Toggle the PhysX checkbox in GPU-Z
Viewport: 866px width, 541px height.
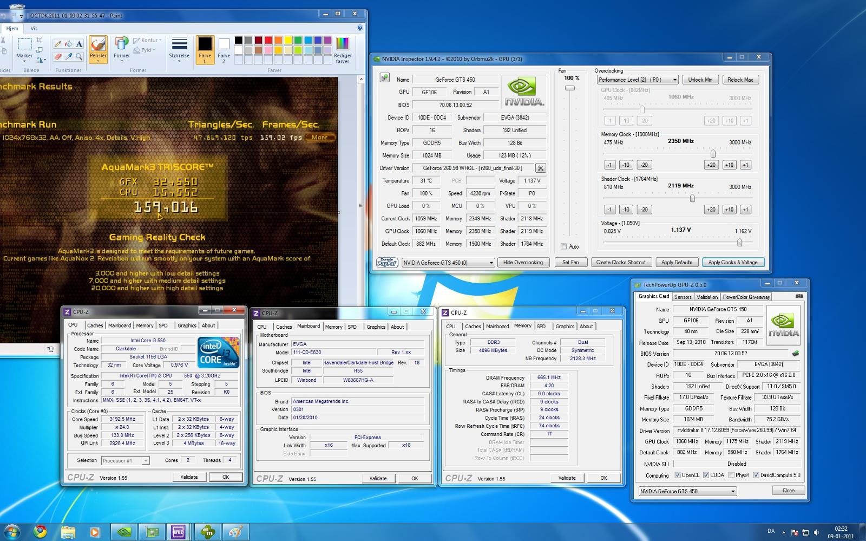click(731, 475)
